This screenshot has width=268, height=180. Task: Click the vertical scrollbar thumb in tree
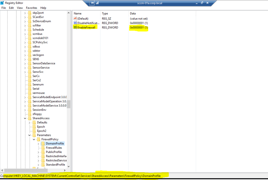[x=69, y=104]
